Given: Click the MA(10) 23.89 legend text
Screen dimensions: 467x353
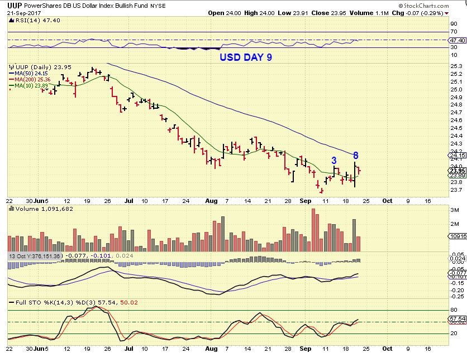Looking at the screenshot, I should pos(31,86).
